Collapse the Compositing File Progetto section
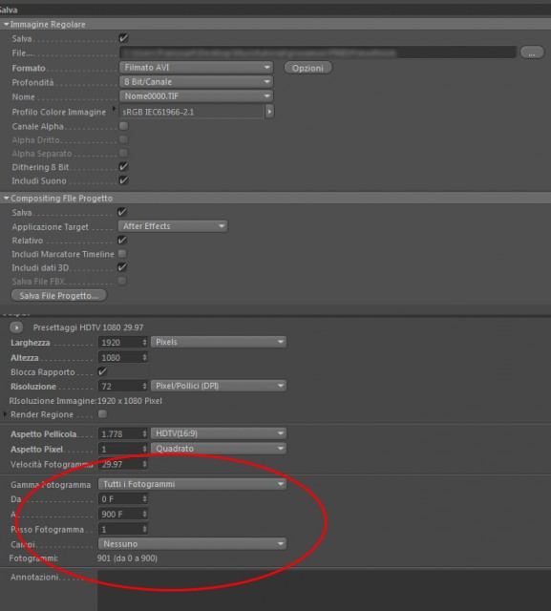 (7, 199)
